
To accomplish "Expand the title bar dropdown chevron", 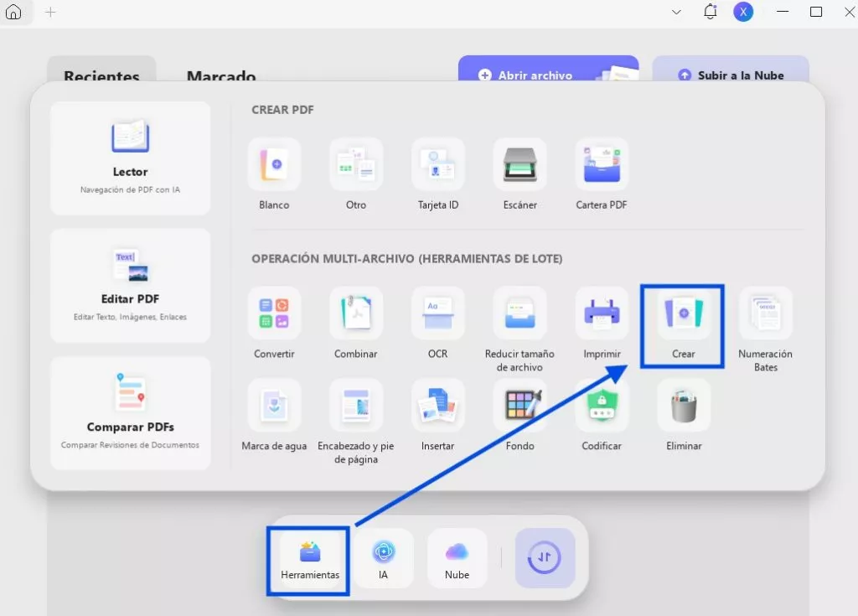I will pos(676,12).
